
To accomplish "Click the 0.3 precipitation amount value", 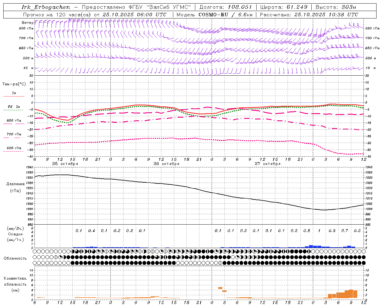I will pos(332,231).
